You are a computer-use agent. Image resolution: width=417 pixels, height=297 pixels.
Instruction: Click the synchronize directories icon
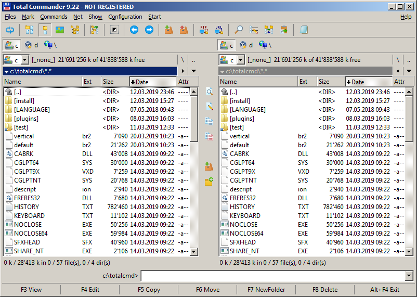pos(269,30)
